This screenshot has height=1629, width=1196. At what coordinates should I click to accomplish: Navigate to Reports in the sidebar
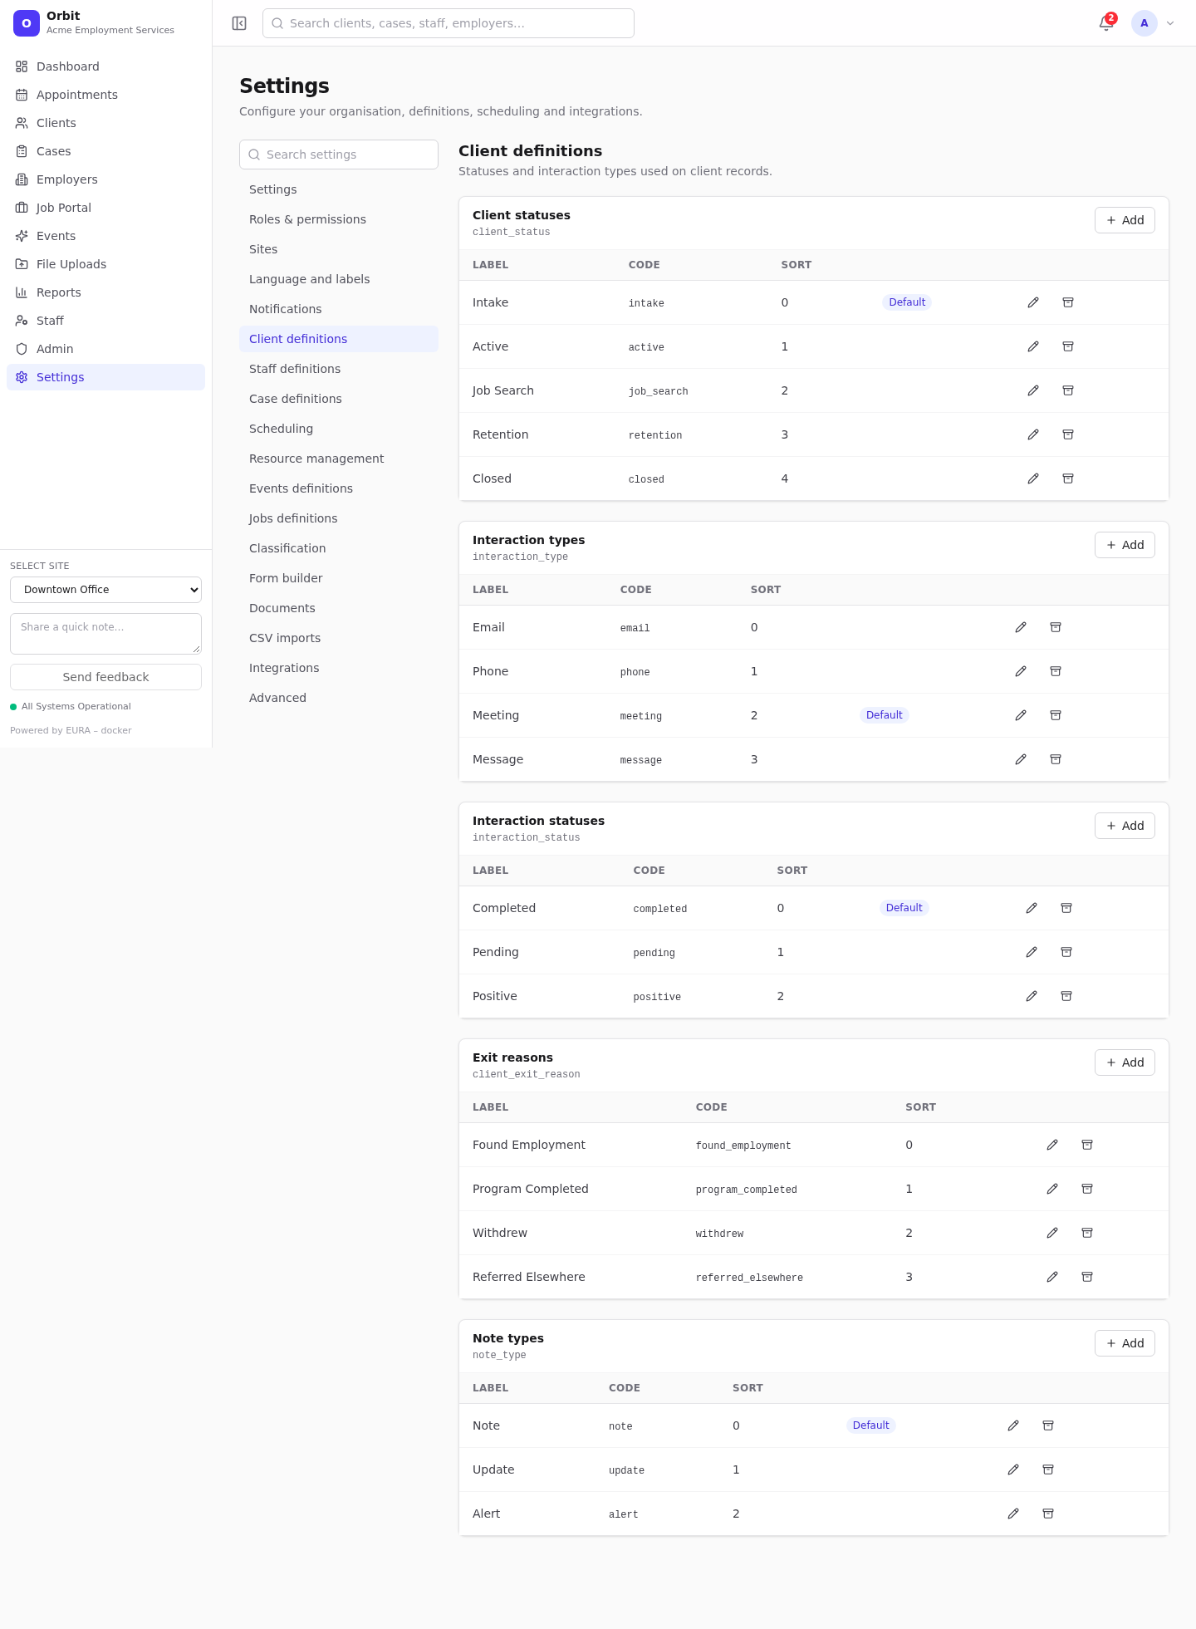click(105, 292)
